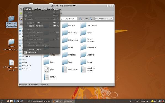Open the Visualizza menu
165x103 pixels.
(x=37, y=9)
